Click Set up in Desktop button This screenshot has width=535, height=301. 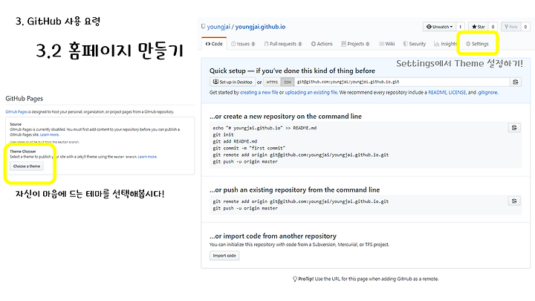pyautogui.click(x=233, y=82)
